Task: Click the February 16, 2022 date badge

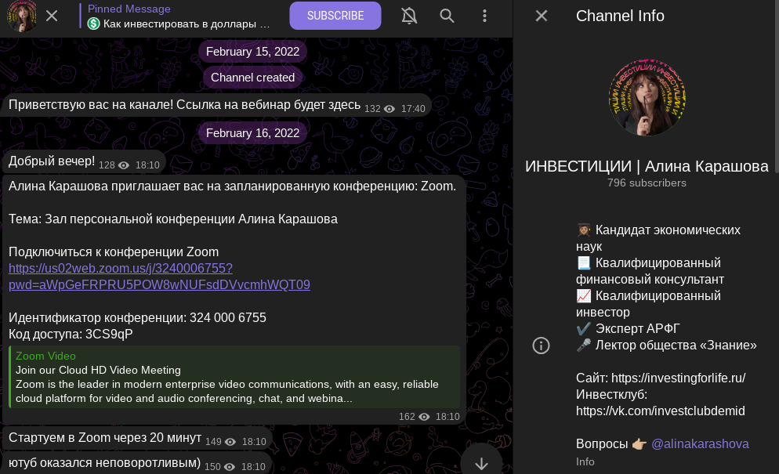Action: (252, 133)
